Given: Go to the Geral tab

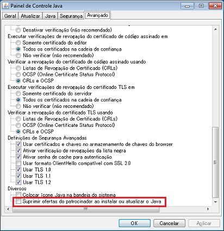Looking at the screenshot, I should point(10,16).
